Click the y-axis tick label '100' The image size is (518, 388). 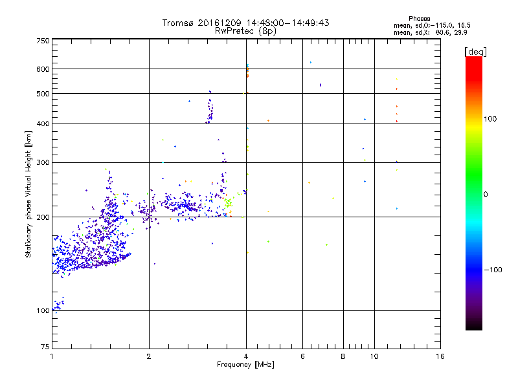43,311
